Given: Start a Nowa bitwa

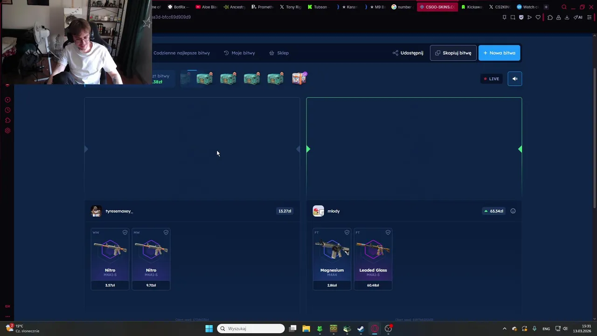Looking at the screenshot, I should point(499,53).
